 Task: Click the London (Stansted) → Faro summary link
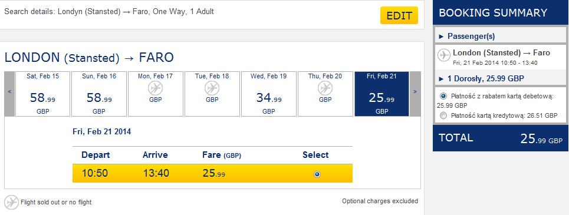tap(502, 53)
